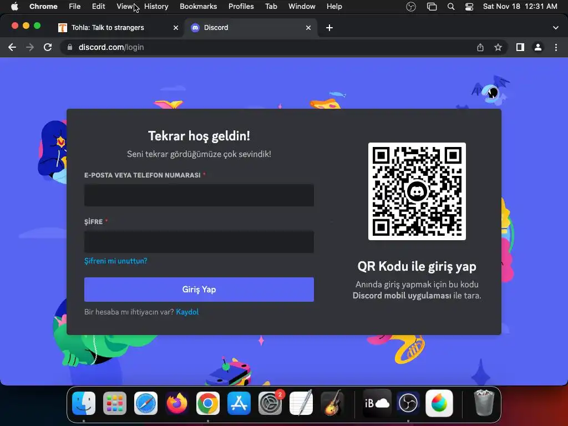Bookmark this page with star icon
Image resolution: width=568 pixels, height=426 pixels.
click(x=498, y=47)
